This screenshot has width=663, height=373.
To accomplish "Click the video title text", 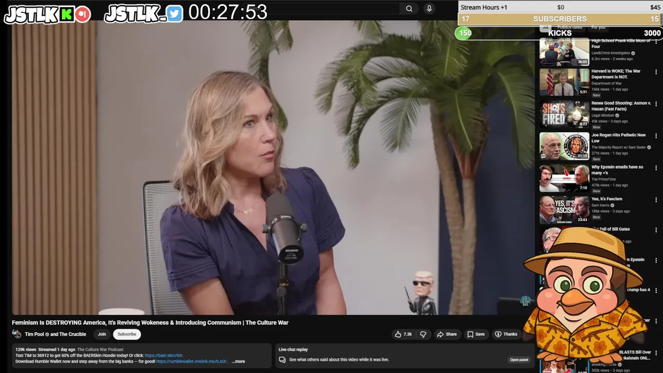I will 150,322.
